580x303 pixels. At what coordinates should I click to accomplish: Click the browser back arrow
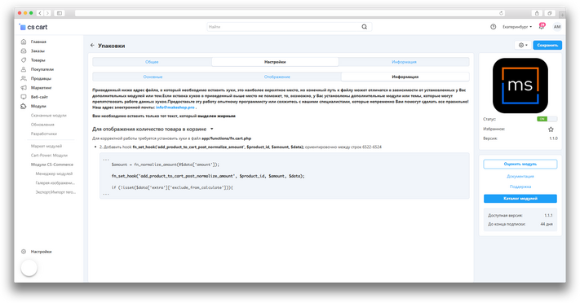coord(40,13)
